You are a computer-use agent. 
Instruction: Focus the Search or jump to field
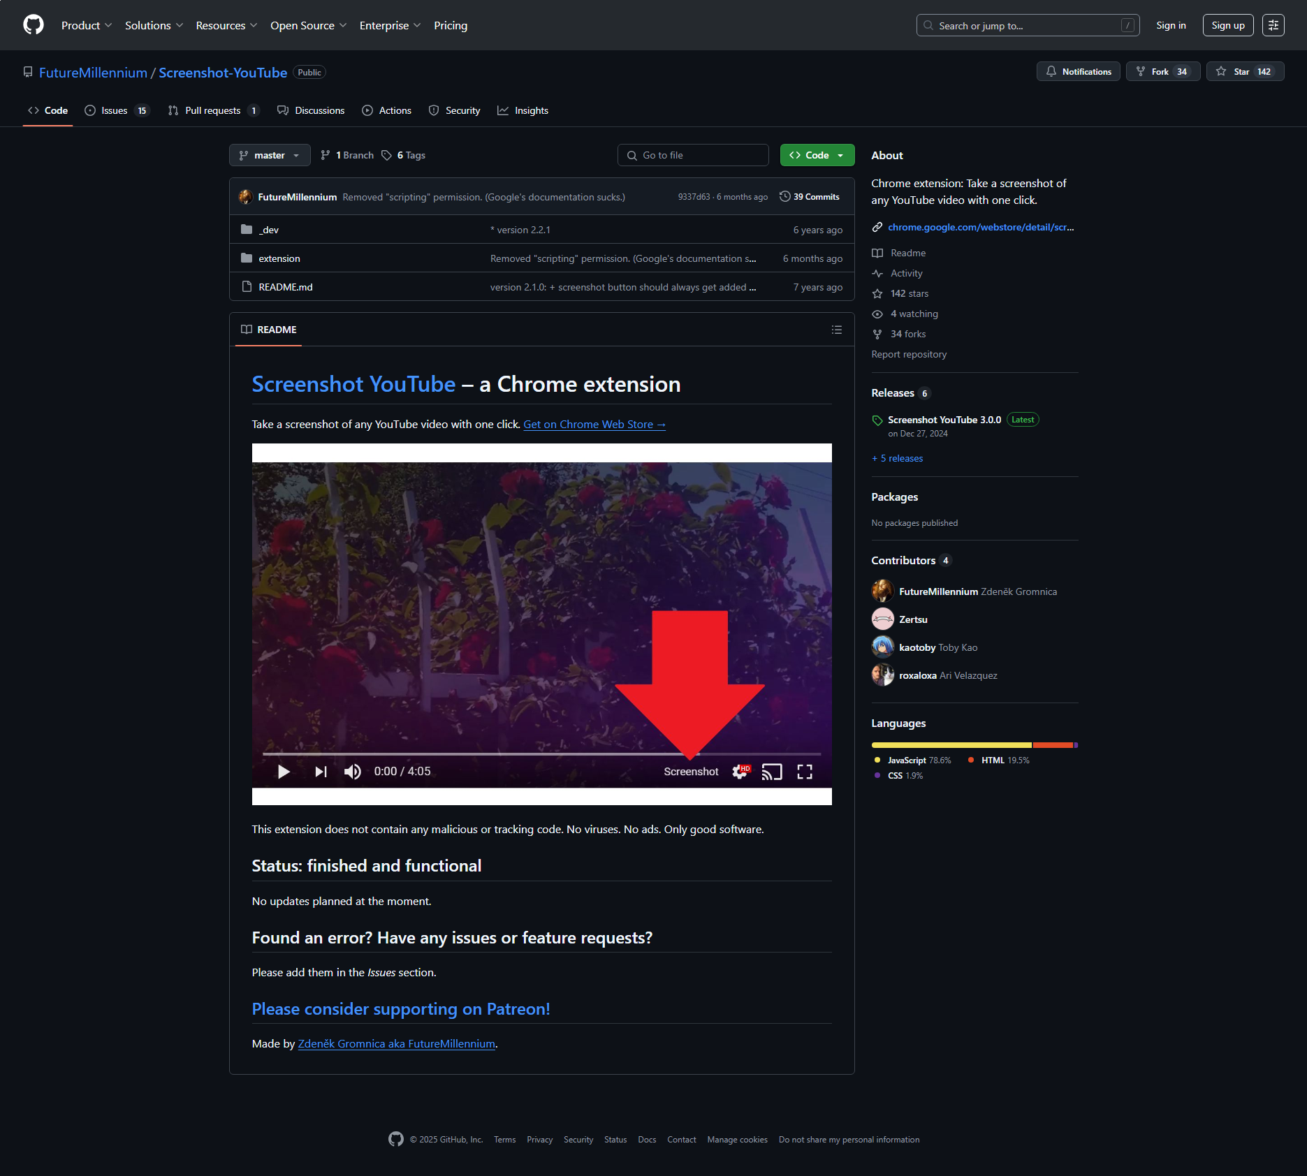[1028, 25]
